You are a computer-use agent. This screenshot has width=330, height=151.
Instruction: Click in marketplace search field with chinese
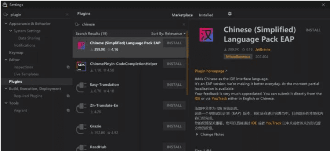click(x=130, y=25)
